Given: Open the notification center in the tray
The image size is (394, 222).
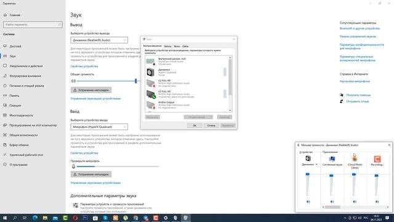Looking at the screenshot, I should coord(387,218).
